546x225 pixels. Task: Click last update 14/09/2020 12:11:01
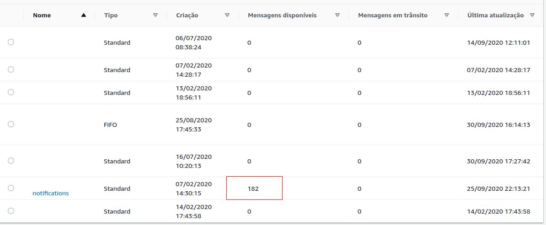498,43
